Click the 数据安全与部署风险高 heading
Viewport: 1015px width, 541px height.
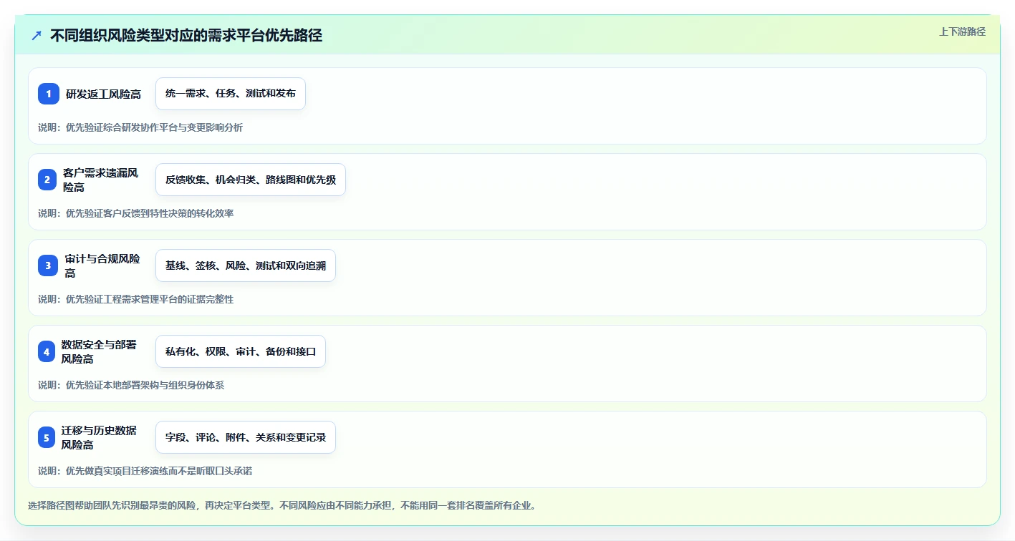(100, 351)
